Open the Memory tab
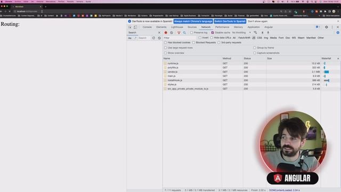Viewport: 341px width, 192px height. pos(238,27)
